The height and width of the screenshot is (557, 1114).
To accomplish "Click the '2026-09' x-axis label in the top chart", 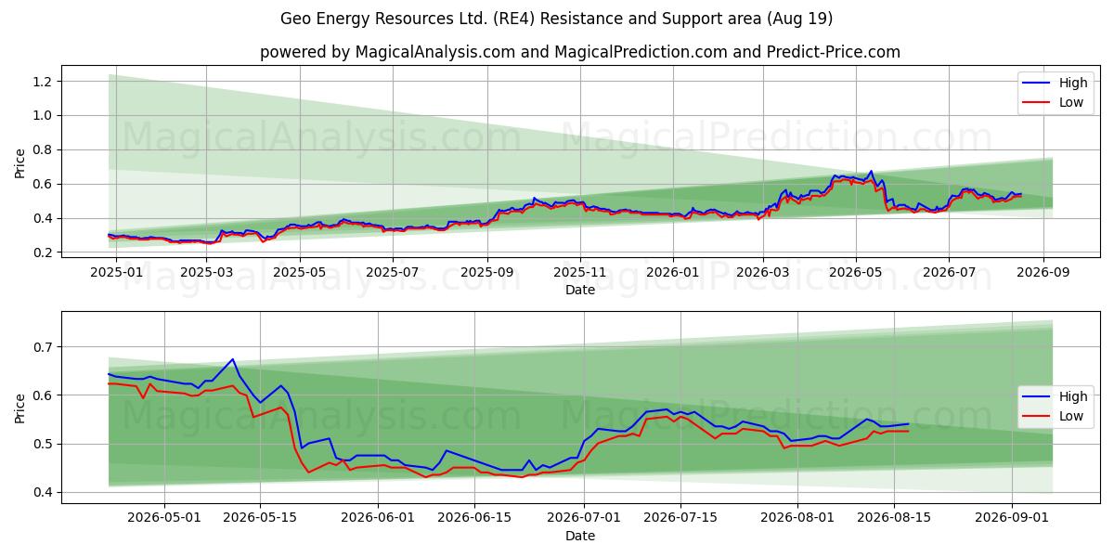I will [1043, 274].
